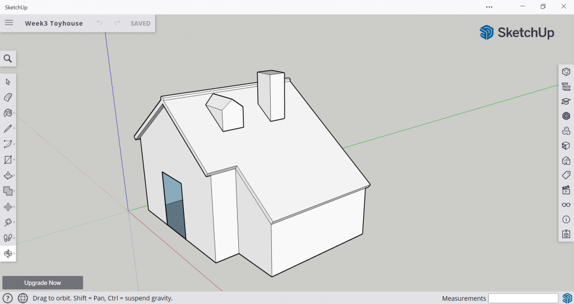This screenshot has width=574, height=304.
Task: Click the 'Drag to orbit' status hint
Action: (x=103, y=298)
